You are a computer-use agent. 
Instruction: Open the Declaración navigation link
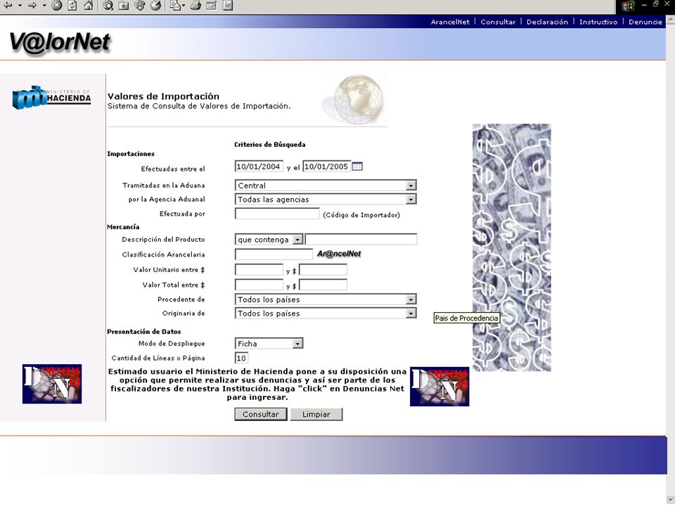pos(547,22)
